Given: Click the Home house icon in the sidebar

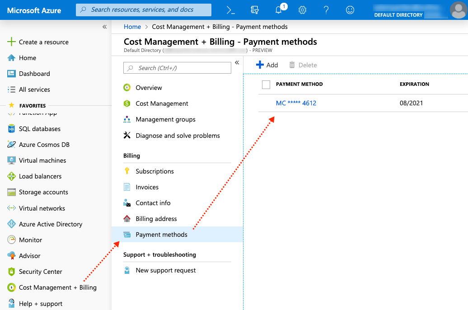Looking at the screenshot, I should (11, 58).
